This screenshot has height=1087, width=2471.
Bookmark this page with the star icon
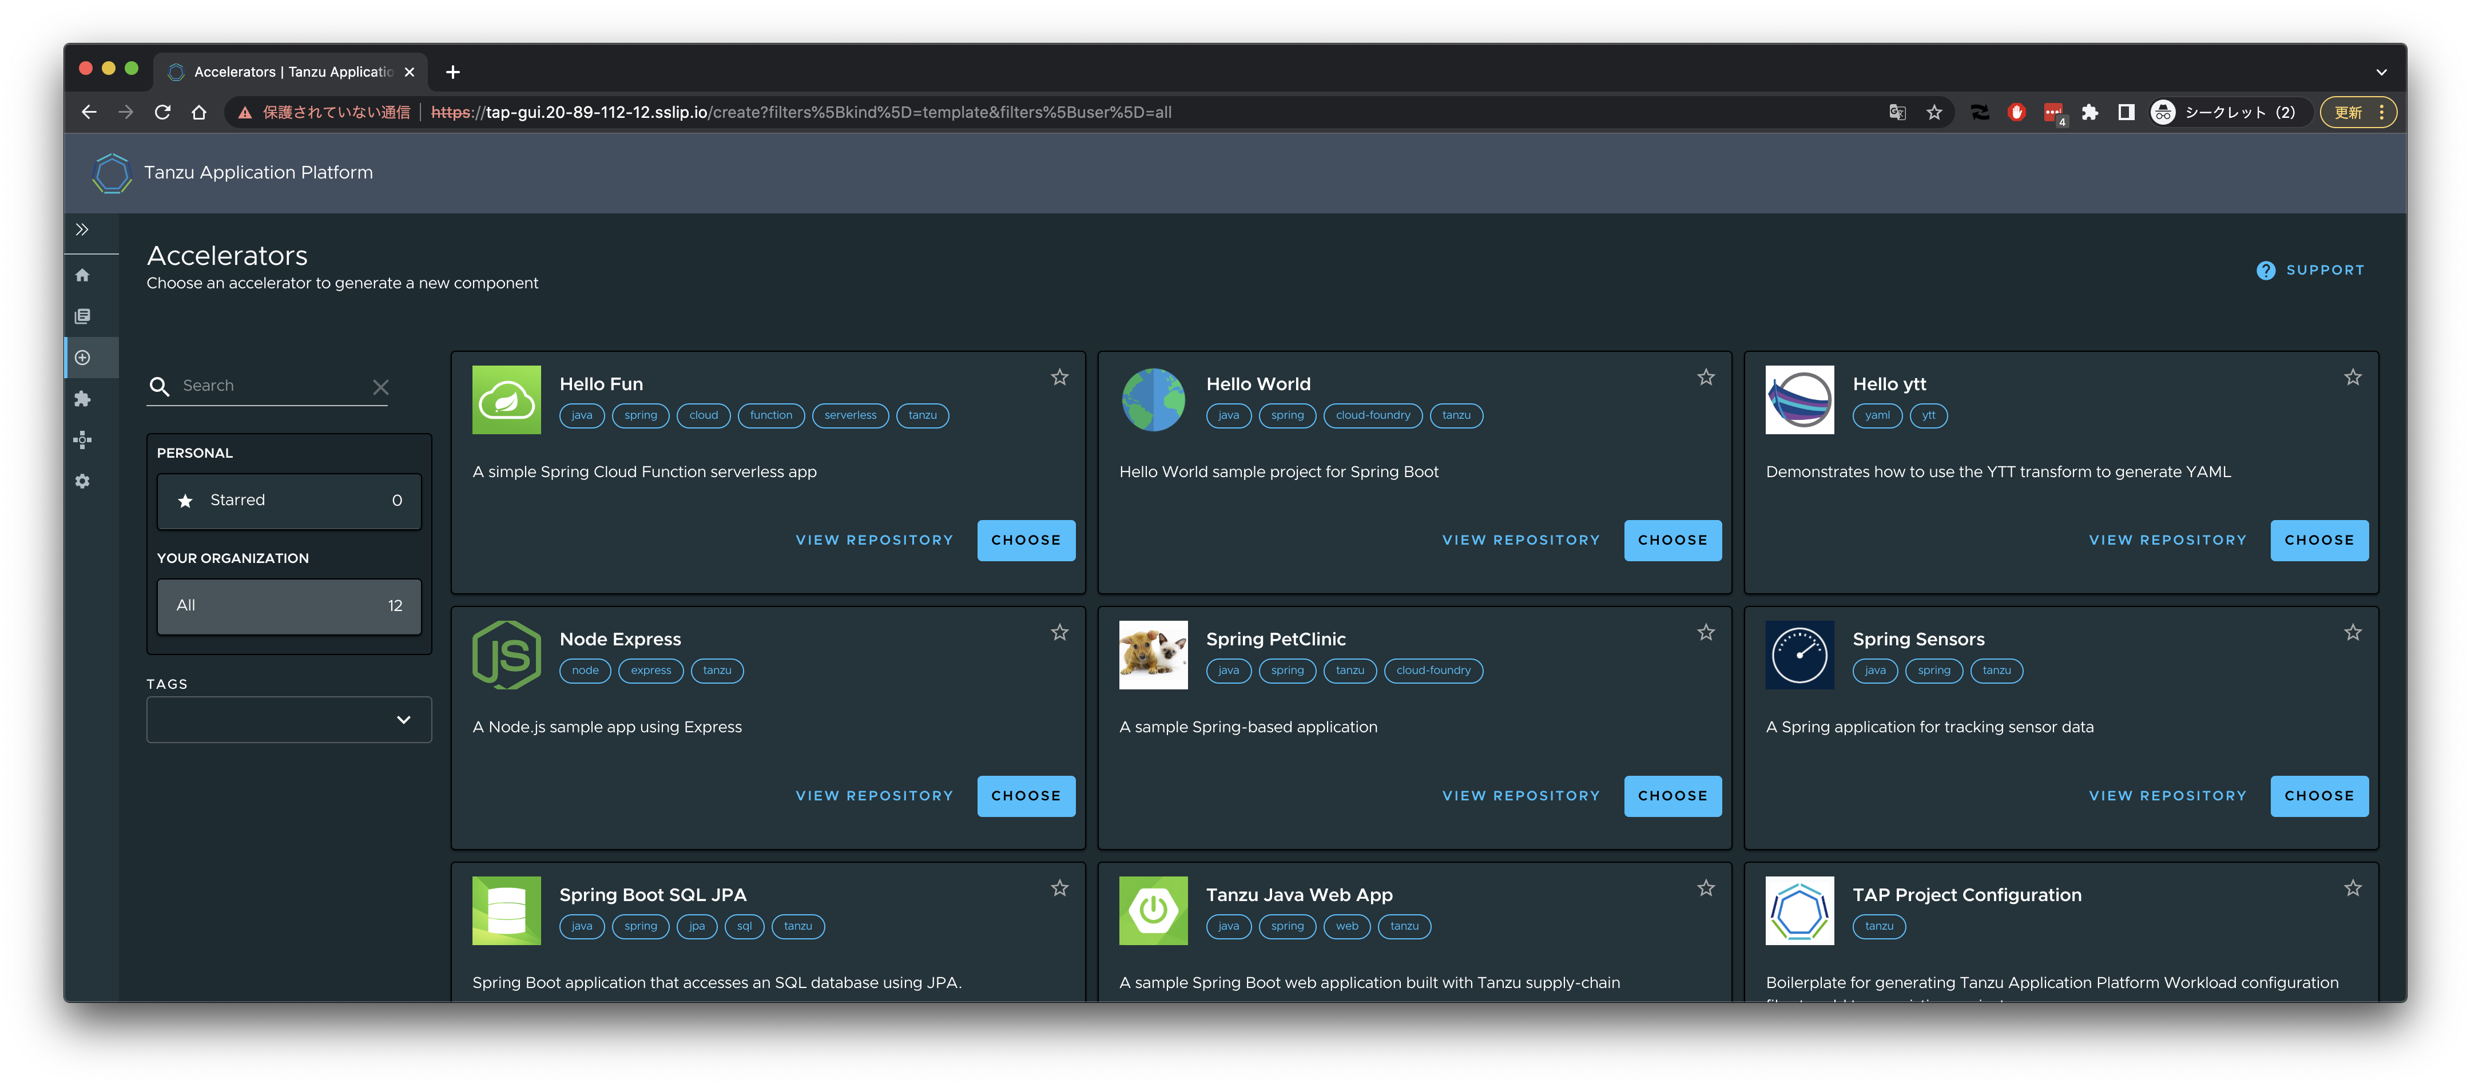point(1934,112)
